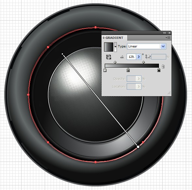
Task: Click the aspect ratio icon
Action: click(148, 57)
